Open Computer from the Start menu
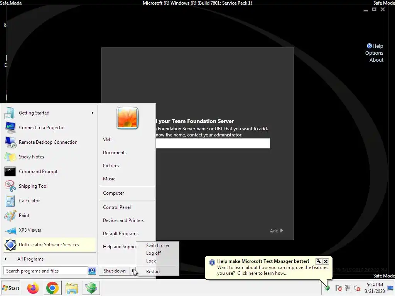Viewport: 395px width, 296px height. pyautogui.click(x=113, y=193)
